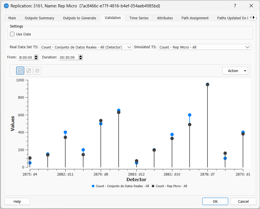Click inside the From time field
Image resolution: width=260 pixels, height=209 pixels.
pyautogui.click(x=25, y=57)
